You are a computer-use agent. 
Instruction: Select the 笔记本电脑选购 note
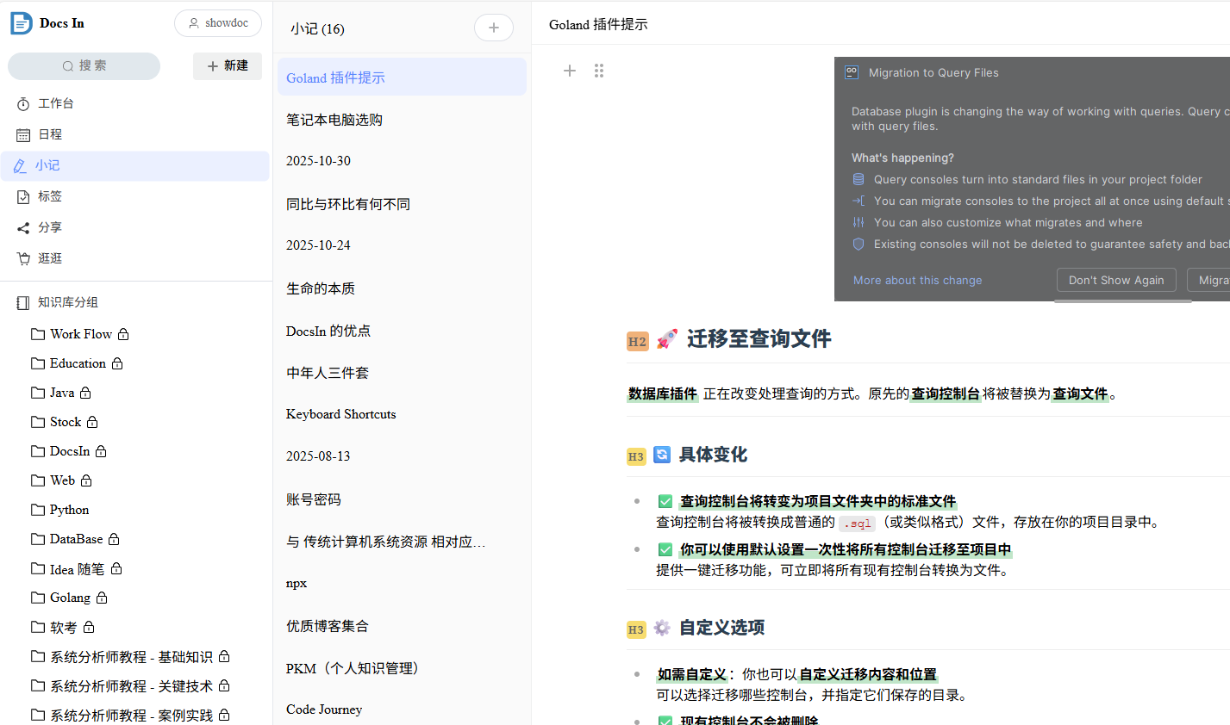pos(334,120)
